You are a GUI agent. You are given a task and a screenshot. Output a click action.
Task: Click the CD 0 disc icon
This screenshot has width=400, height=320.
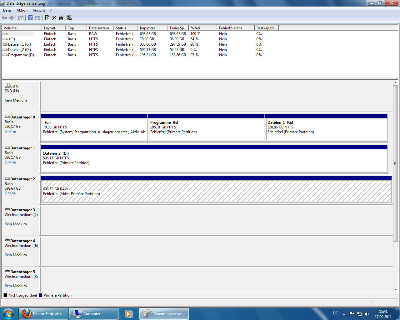coord(7,85)
